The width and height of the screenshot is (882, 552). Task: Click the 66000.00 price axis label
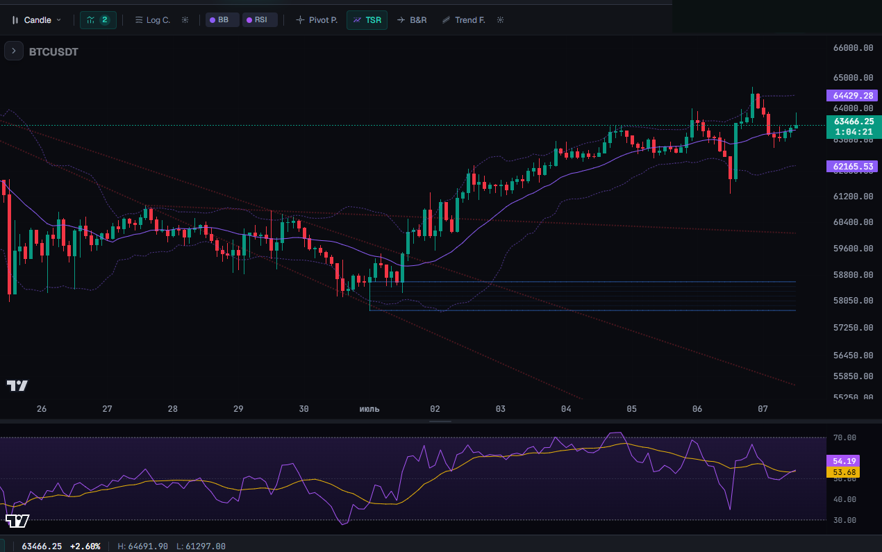click(853, 48)
